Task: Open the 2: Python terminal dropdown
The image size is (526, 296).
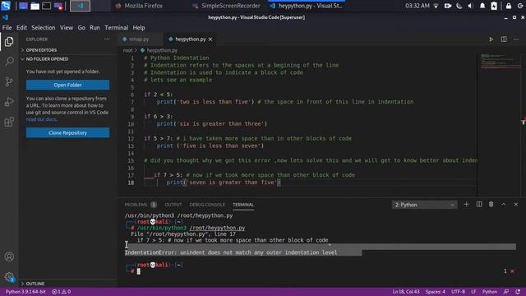Action: pyautogui.click(x=424, y=205)
